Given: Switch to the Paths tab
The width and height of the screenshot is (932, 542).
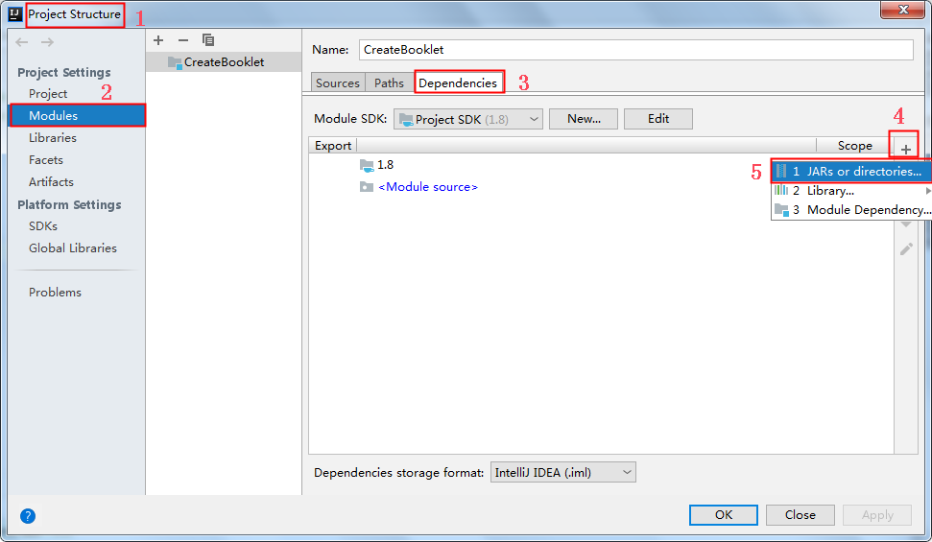Looking at the screenshot, I should [389, 82].
